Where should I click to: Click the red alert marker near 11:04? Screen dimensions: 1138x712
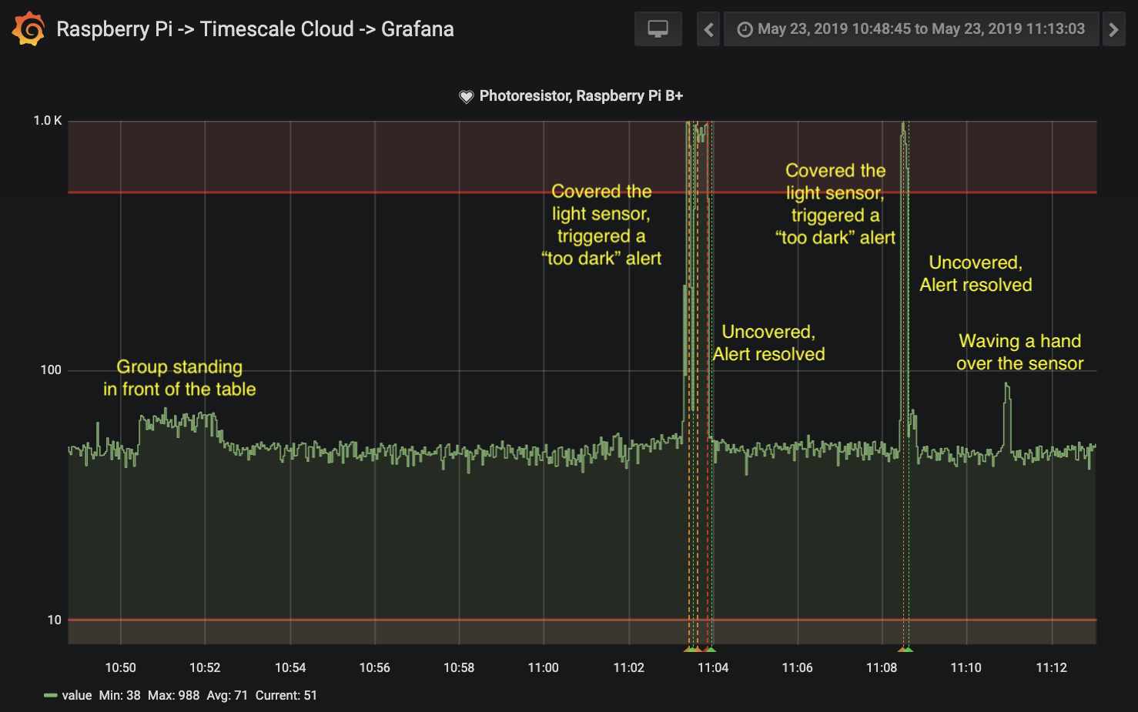click(x=707, y=650)
